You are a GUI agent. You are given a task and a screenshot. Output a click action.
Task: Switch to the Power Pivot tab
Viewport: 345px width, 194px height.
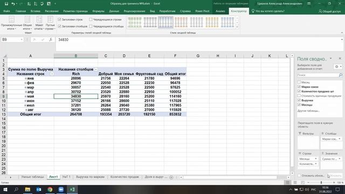(203, 11)
